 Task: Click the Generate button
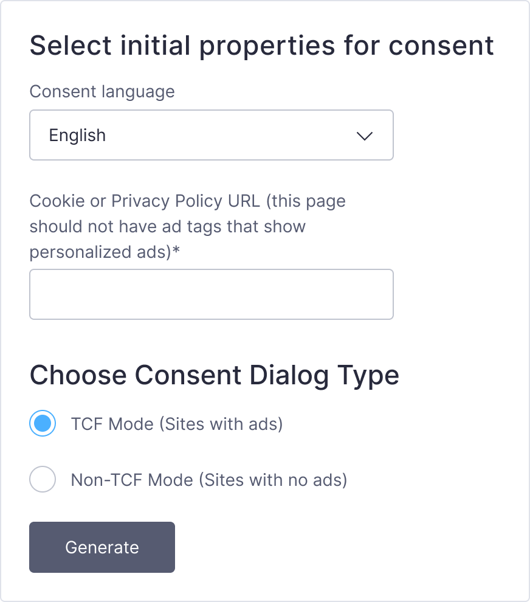[102, 547]
